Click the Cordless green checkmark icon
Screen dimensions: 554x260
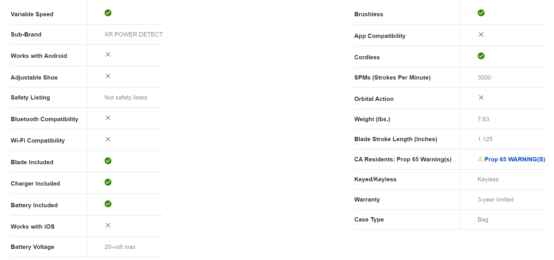481,56
